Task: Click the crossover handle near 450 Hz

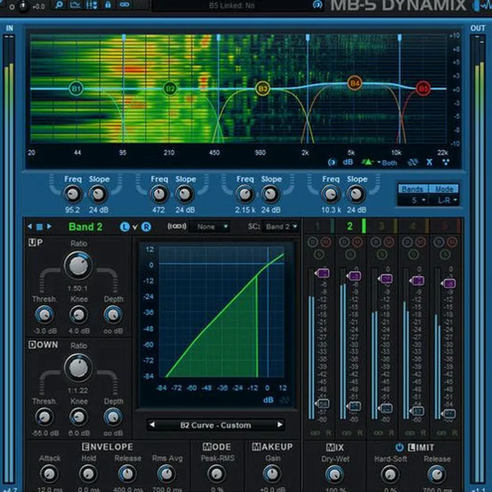Action: pyautogui.click(x=219, y=38)
